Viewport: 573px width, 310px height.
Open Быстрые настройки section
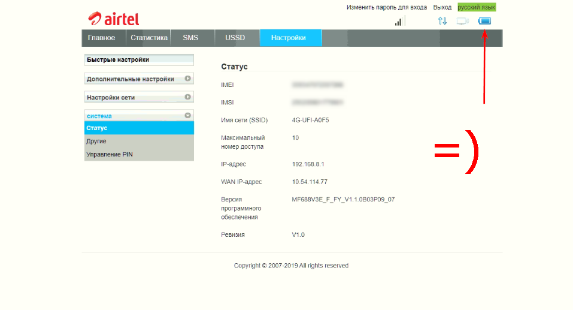pos(139,59)
